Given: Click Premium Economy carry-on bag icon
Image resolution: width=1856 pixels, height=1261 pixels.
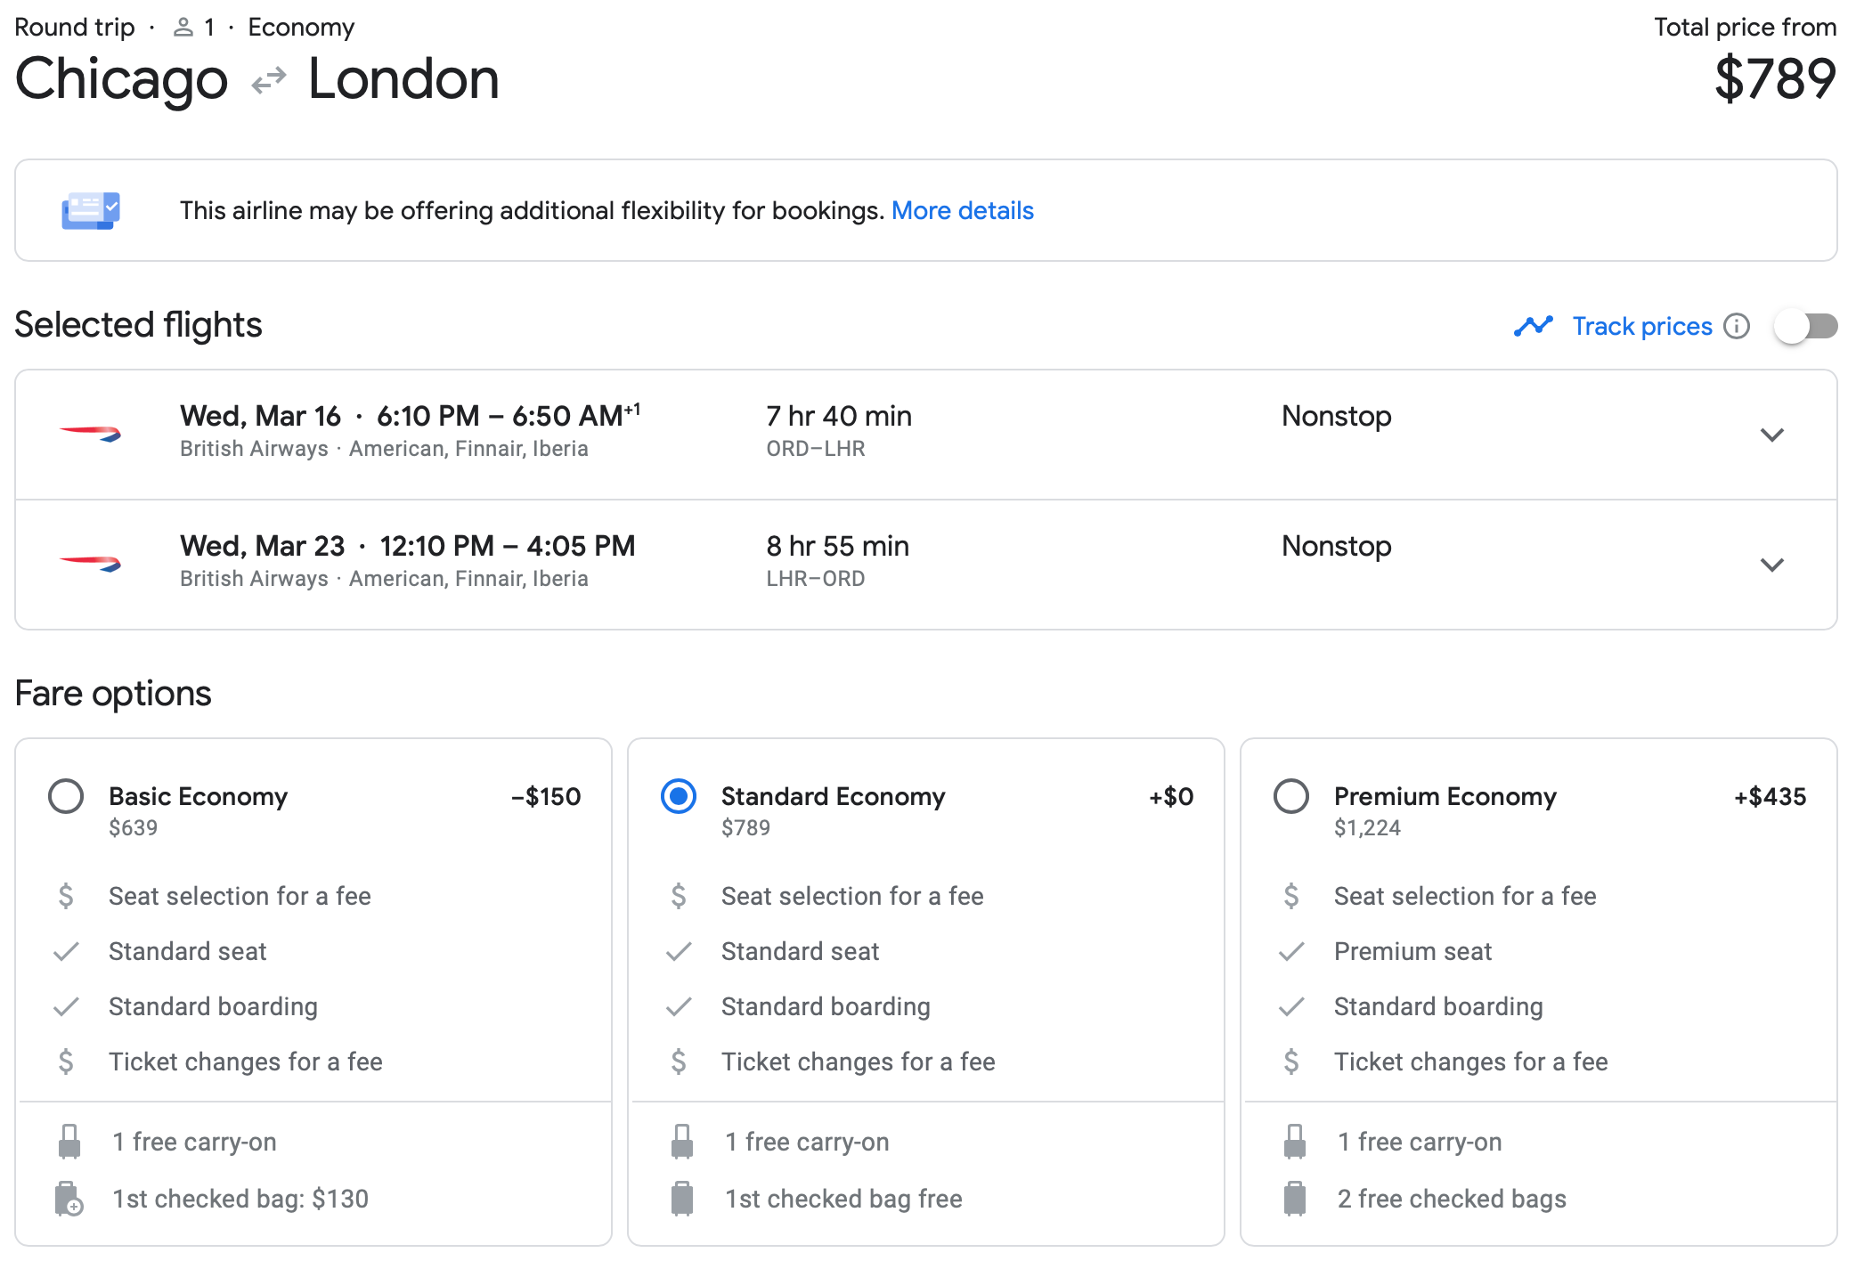Looking at the screenshot, I should (1295, 1142).
